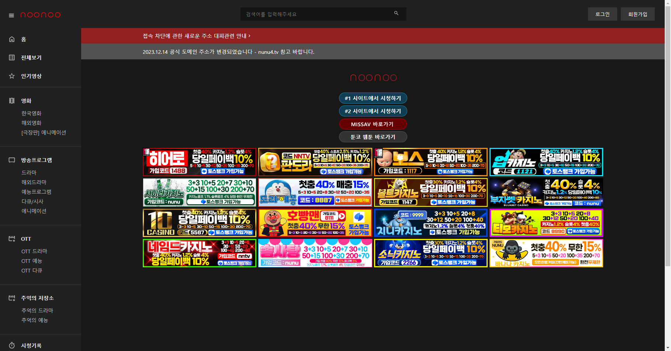Click the 도라에몽 banner ad
Screen dimensions: 671x351
coord(315,192)
